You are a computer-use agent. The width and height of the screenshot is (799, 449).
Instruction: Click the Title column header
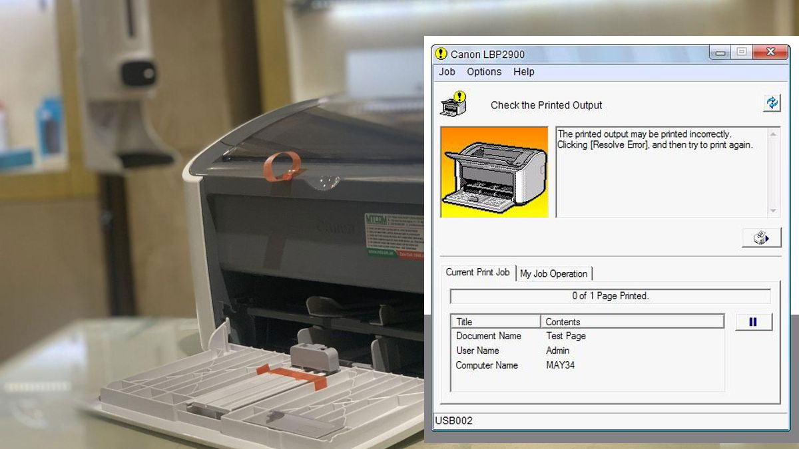(495, 321)
